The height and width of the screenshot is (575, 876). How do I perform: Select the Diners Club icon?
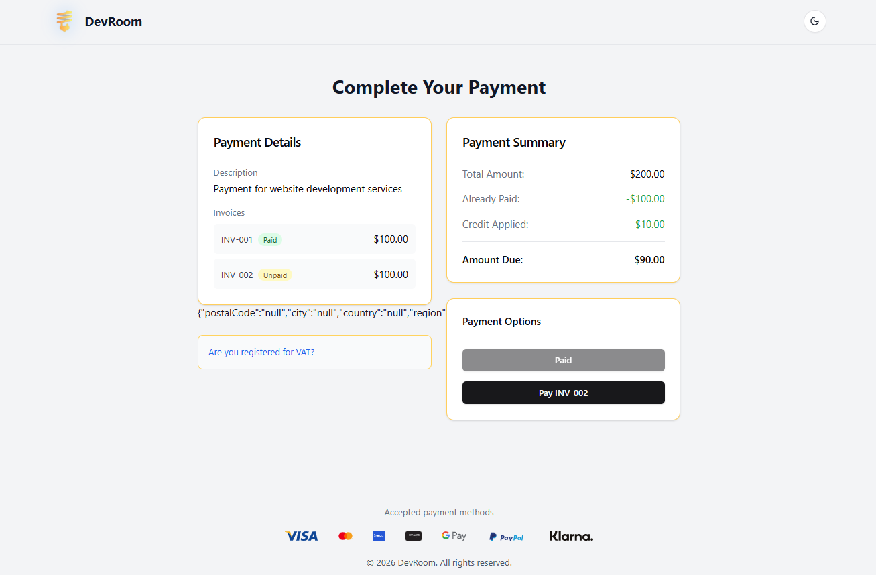414,535
